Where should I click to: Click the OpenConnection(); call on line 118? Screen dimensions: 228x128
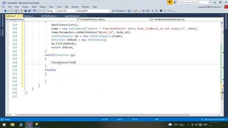pos(64,25)
